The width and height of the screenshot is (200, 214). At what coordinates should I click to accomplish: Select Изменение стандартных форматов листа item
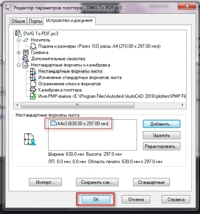pos(80,77)
